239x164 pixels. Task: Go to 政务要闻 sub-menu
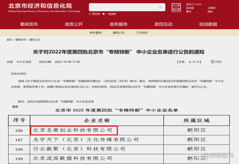coord(96,33)
